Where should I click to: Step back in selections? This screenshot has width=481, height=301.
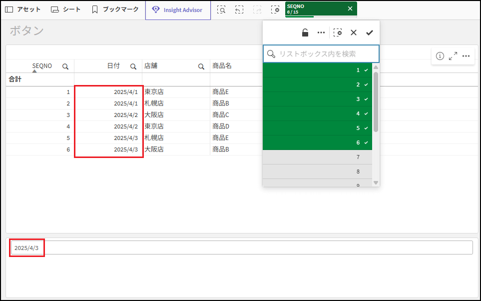click(x=239, y=10)
